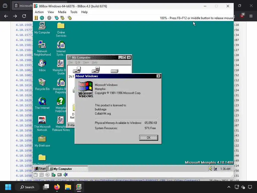Open 86Box settings from the toolbar gear icon
The height and width of the screenshot is (193, 257).
[x=70, y=18]
